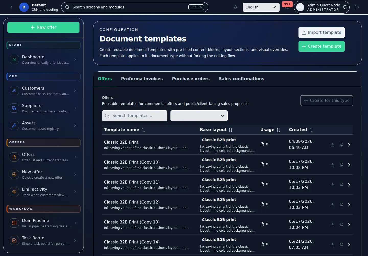Image resolution: width=368 pixels, height=256 pixels.
Task: Sort by Usage column
Action: tap(270, 130)
